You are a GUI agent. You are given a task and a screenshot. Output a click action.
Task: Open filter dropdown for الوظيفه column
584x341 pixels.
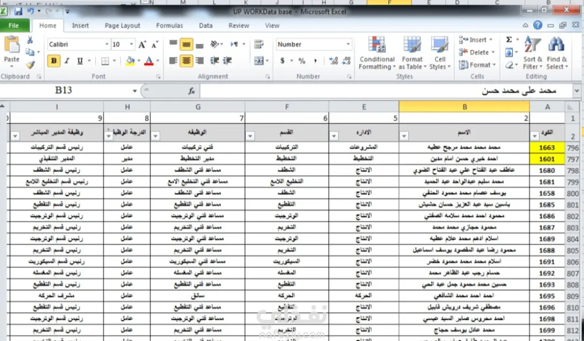tap(156, 136)
